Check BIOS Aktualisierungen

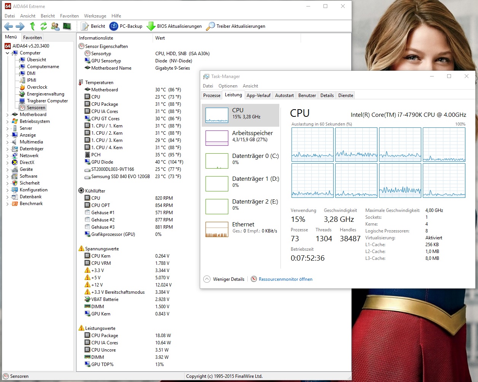pyautogui.click(x=174, y=26)
